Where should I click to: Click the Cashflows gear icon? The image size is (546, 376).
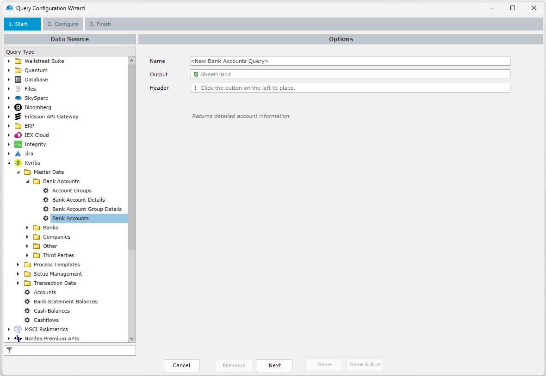27,320
